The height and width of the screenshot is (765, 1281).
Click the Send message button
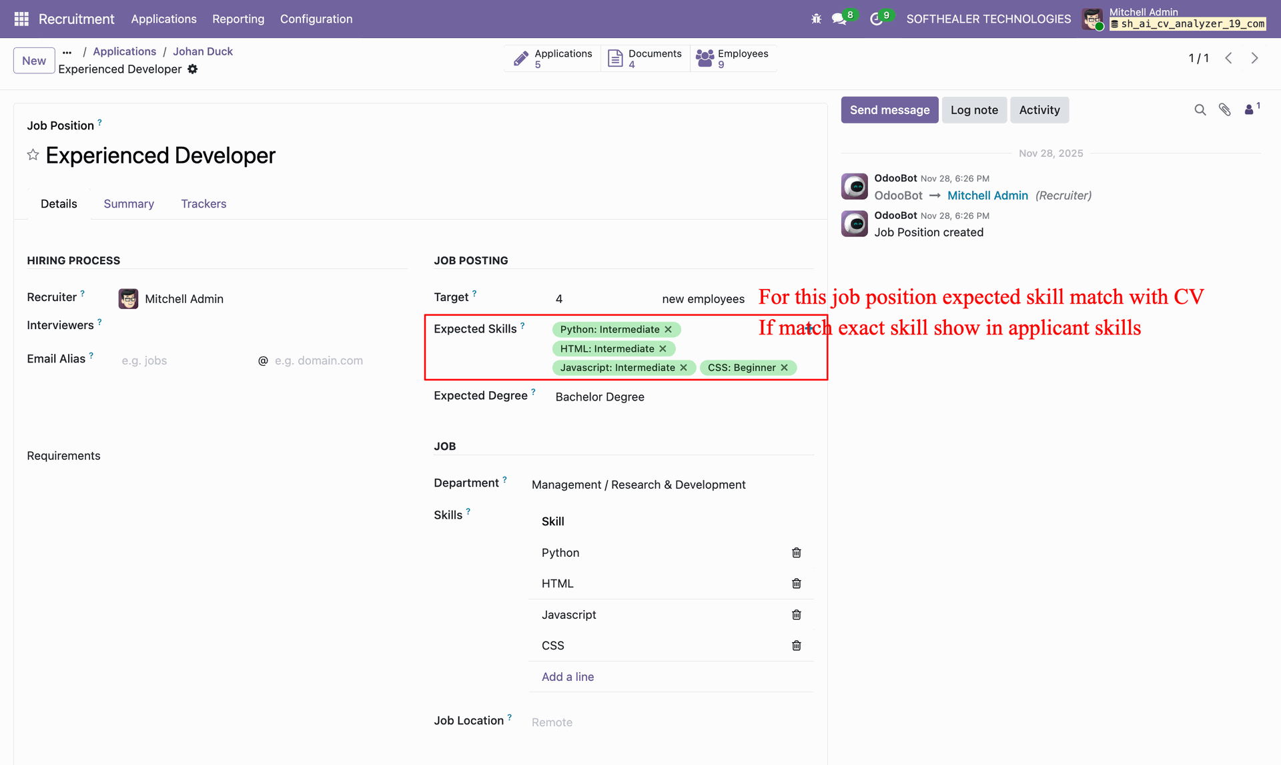[889, 110]
